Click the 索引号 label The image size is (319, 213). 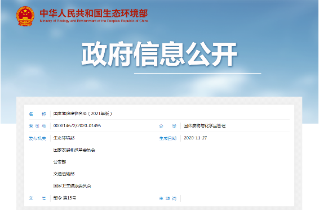click(x=37, y=126)
